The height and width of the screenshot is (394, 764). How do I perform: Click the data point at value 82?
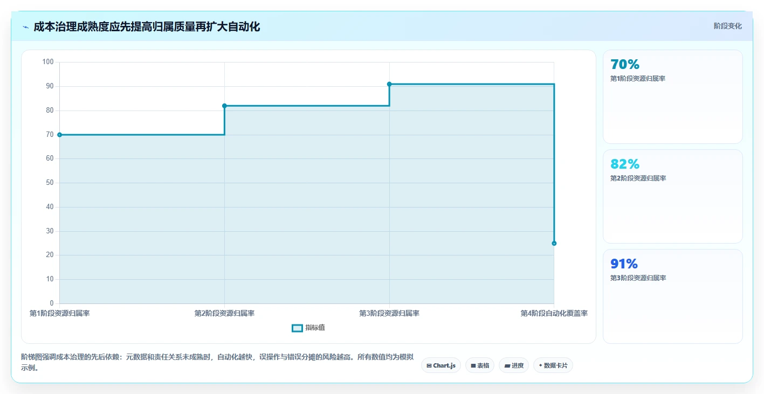224,106
